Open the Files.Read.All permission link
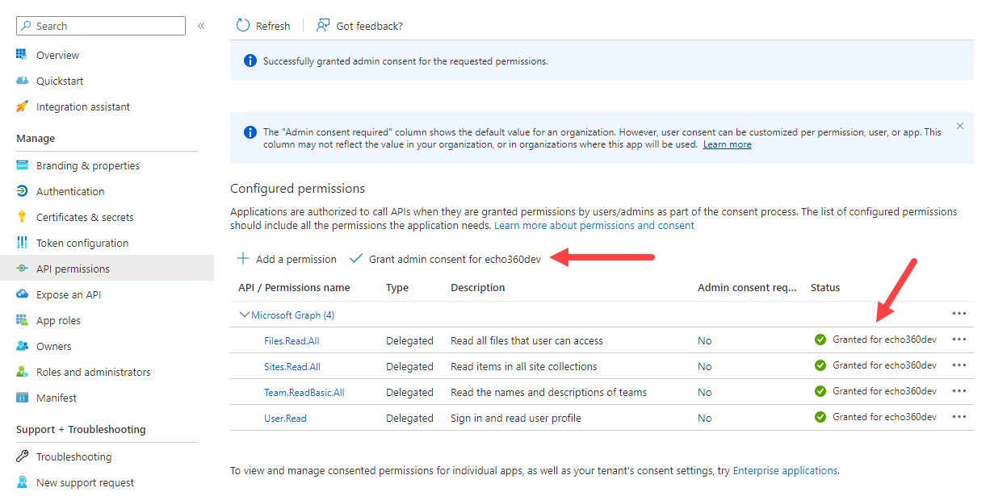 click(292, 340)
